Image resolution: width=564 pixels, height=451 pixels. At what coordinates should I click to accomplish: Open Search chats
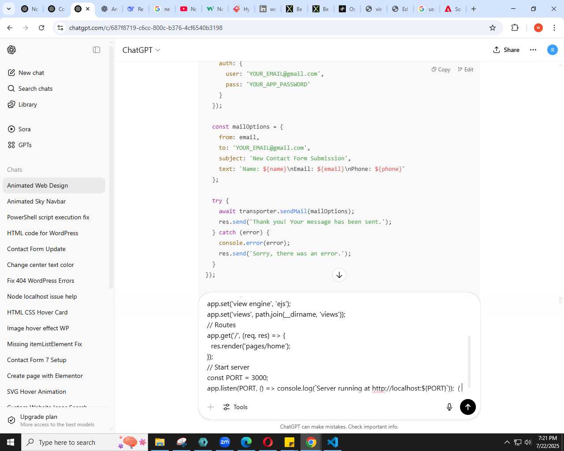[x=30, y=89]
